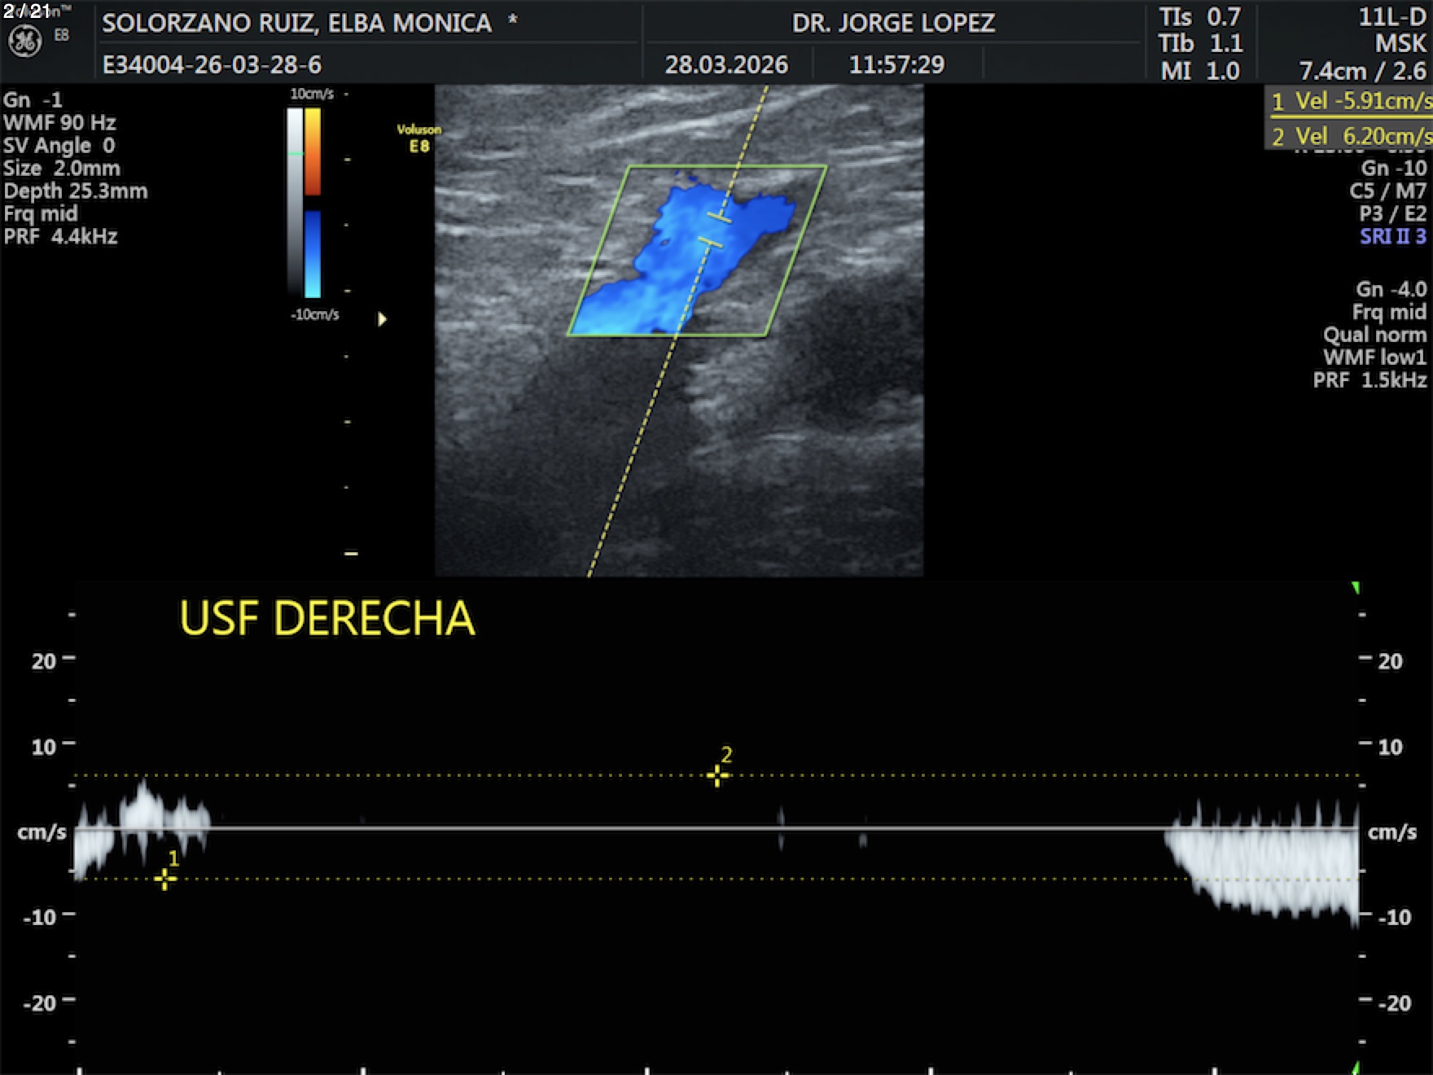Click caliper marker 1 on spectral trace
The image size is (1433, 1075).
(x=165, y=879)
